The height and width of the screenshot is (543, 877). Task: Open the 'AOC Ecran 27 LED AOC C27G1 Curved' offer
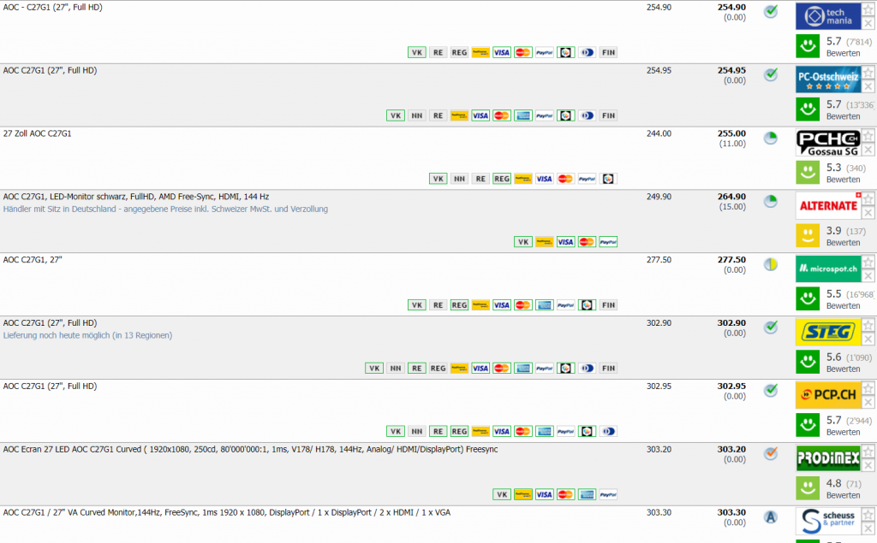coord(250,449)
